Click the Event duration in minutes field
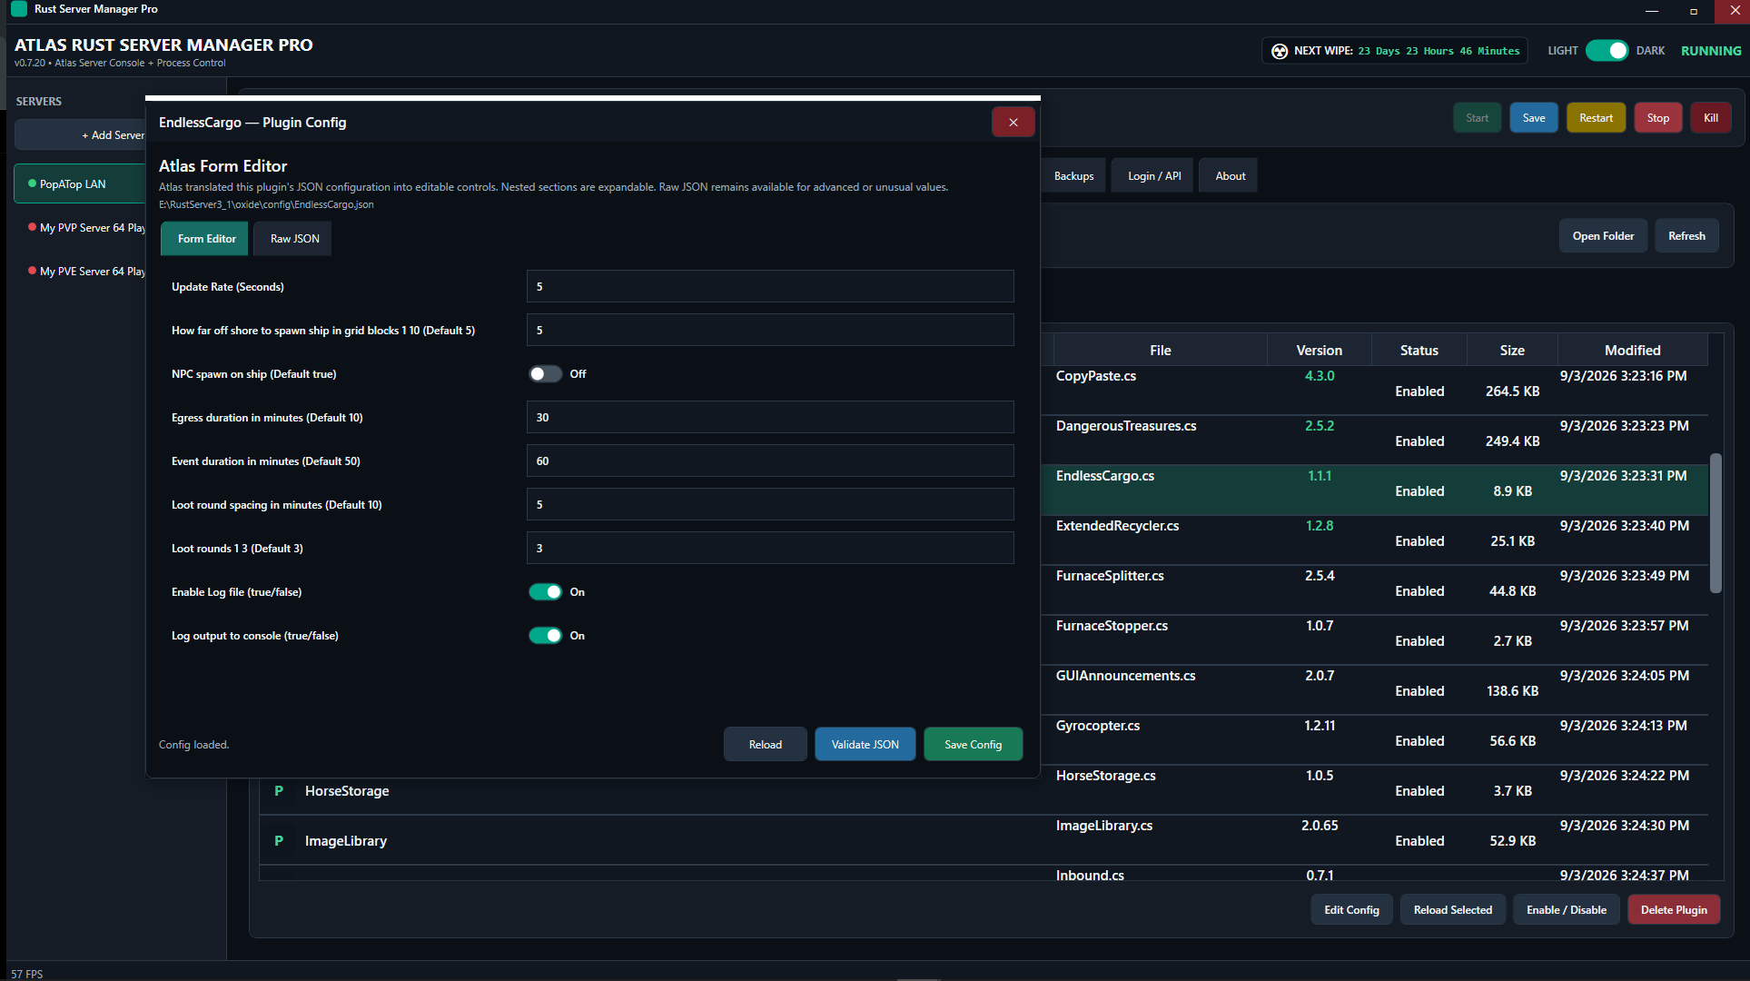Screen dimensions: 1750x981 [770, 461]
